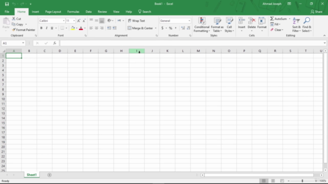The height and width of the screenshot is (184, 328).
Task: Click the Share button
Action: [x=317, y=12]
